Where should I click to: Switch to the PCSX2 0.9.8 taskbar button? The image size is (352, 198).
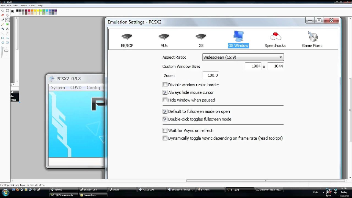[152, 189]
